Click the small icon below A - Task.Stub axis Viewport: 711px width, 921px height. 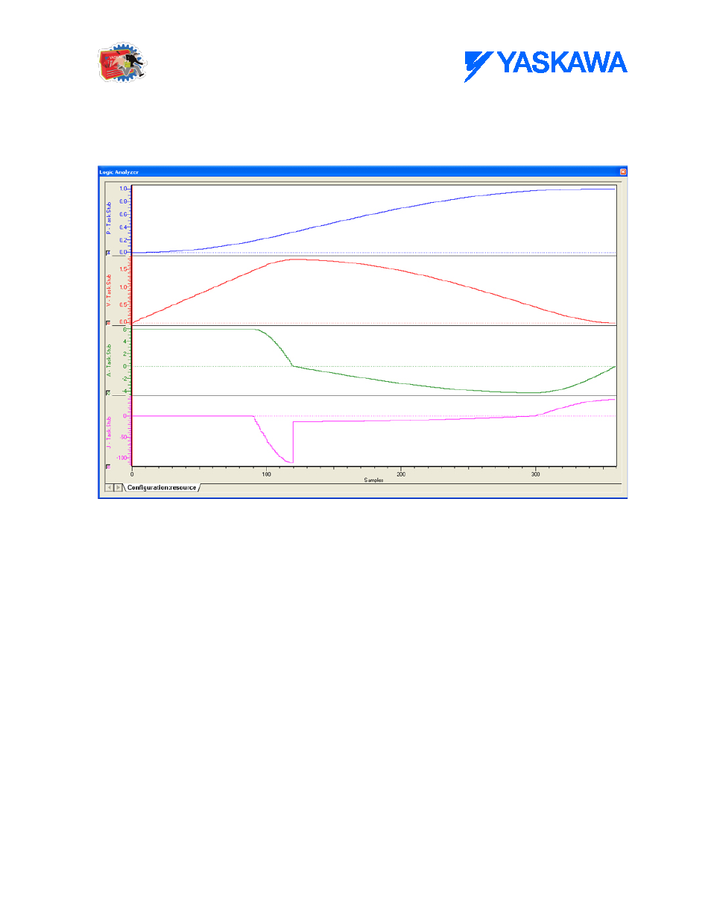108,392
